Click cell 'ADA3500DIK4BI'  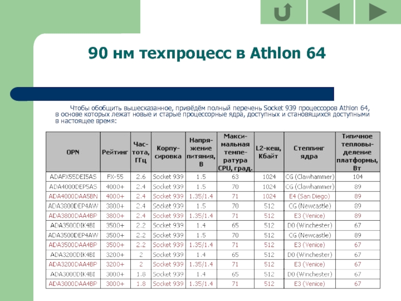pyautogui.click(x=73, y=225)
